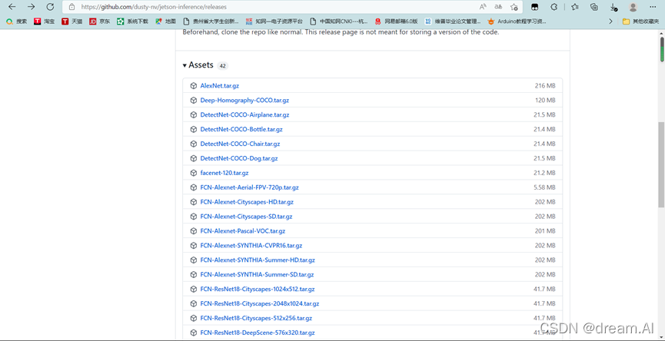This screenshot has height=341, width=665.
Task: Download DetectNet-COCO-Chair.tar.gz
Action: [x=240, y=144]
